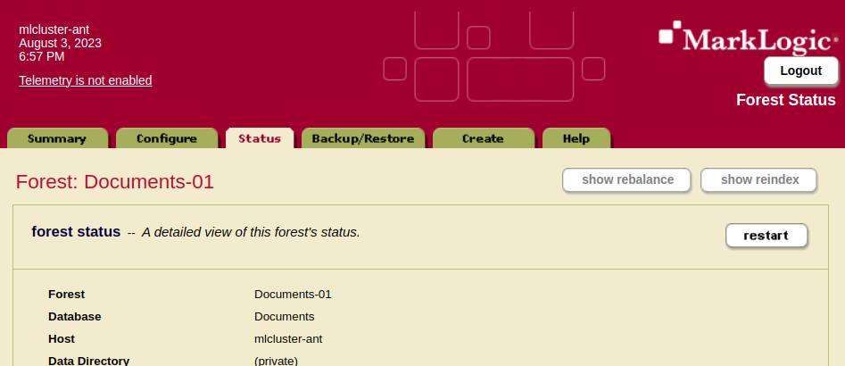Open the Backup/Restore tab

click(363, 138)
